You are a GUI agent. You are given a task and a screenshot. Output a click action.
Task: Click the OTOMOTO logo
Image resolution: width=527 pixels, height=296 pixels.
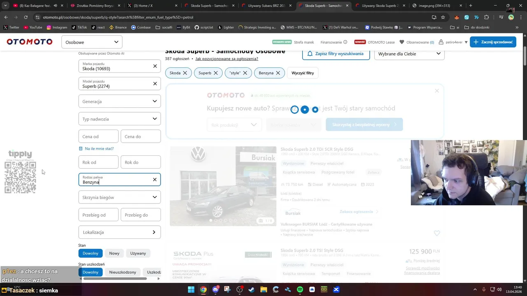30,42
